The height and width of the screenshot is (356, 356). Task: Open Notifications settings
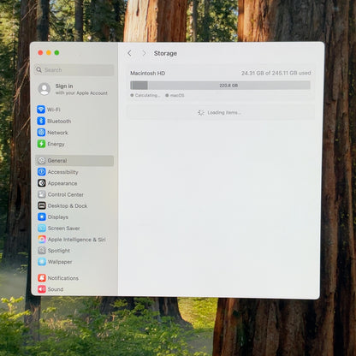[x=74, y=278]
